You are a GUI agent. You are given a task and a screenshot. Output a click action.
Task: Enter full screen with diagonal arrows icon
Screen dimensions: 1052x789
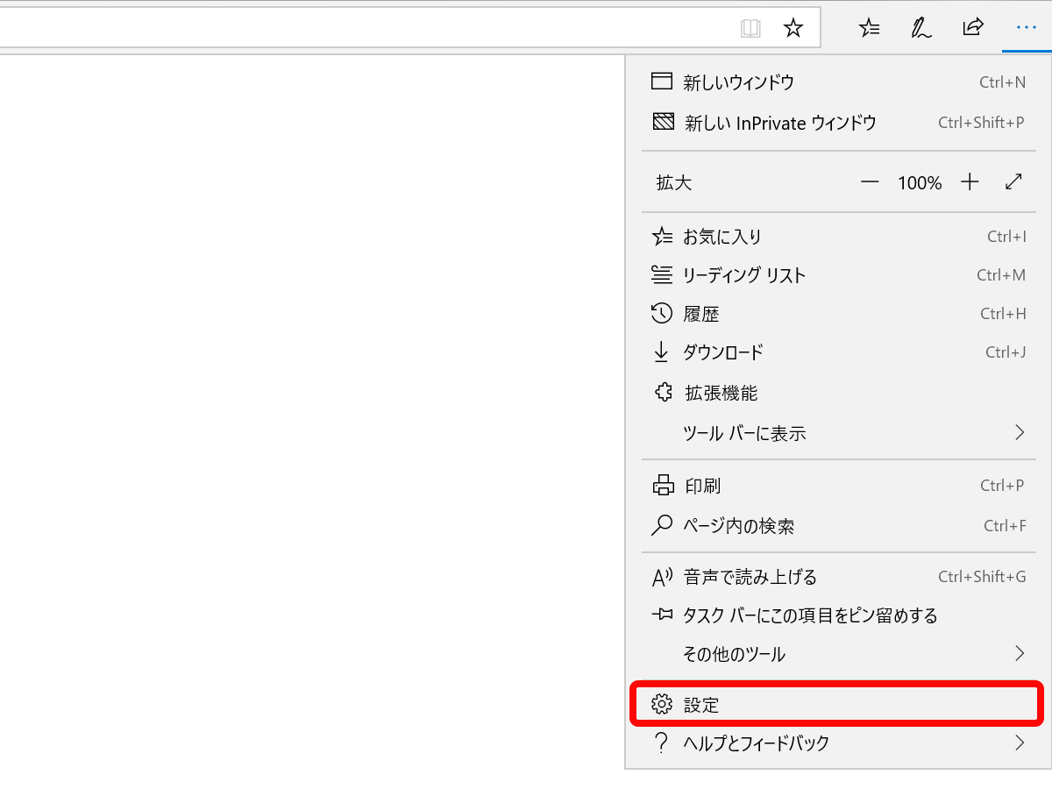1014,182
